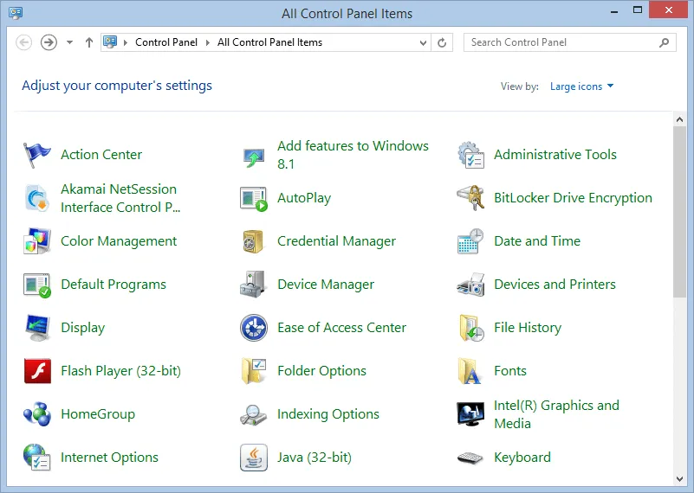This screenshot has height=493, width=694.
Task: Open the Action Center flag icon
Action: [x=37, y=155]
